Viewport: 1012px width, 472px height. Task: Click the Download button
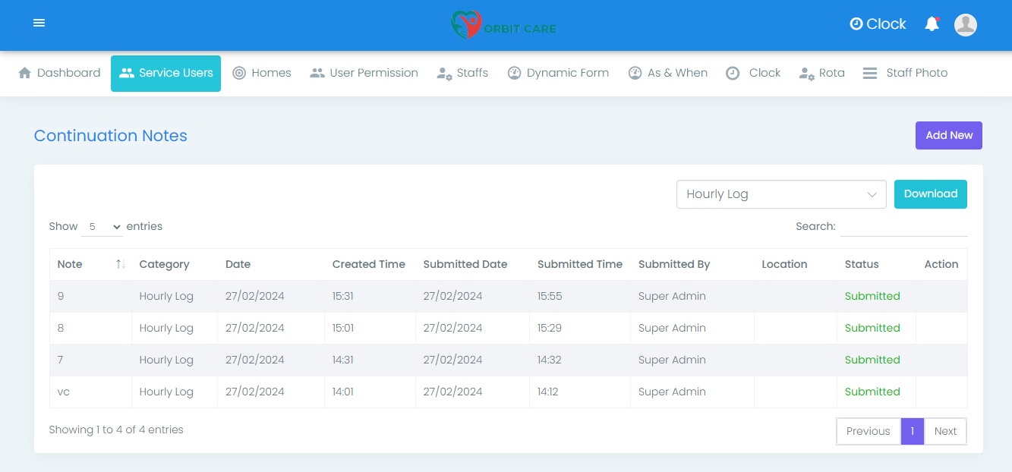pyautogui.click(x=930, y=194)
